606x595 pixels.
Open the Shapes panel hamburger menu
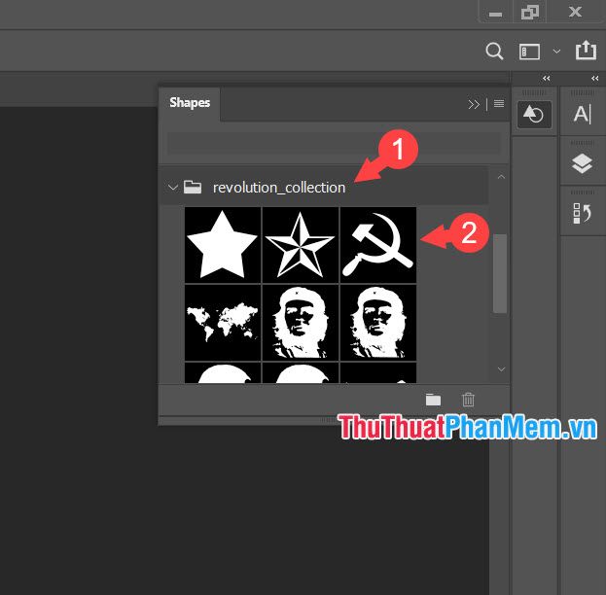pos(499,104)
